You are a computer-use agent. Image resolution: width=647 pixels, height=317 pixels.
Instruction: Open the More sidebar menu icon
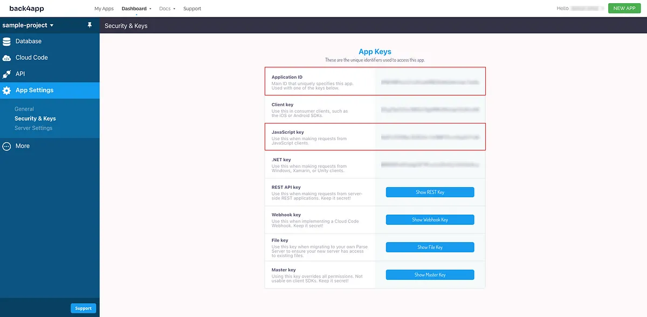[x=6, y=146]
